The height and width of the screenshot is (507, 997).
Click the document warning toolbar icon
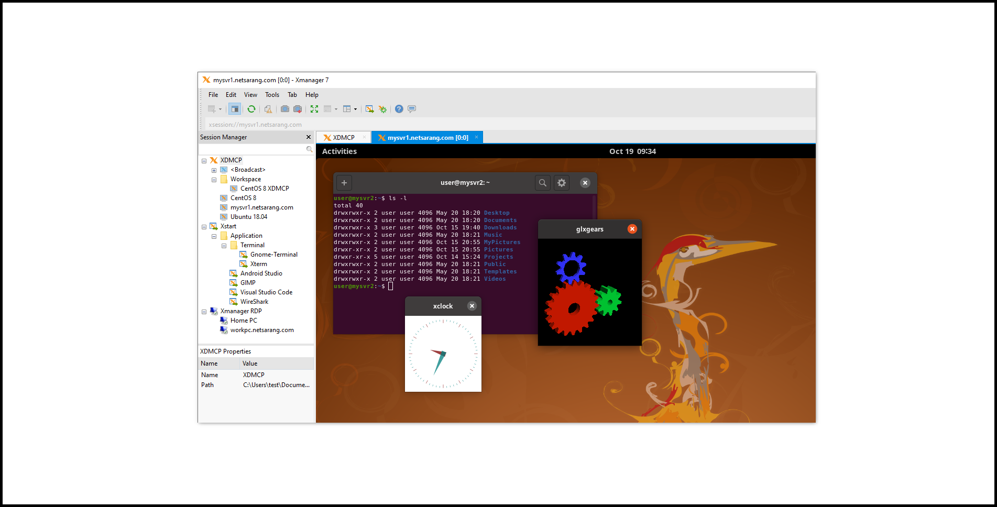pyautogui.click(x=268, y=109)
